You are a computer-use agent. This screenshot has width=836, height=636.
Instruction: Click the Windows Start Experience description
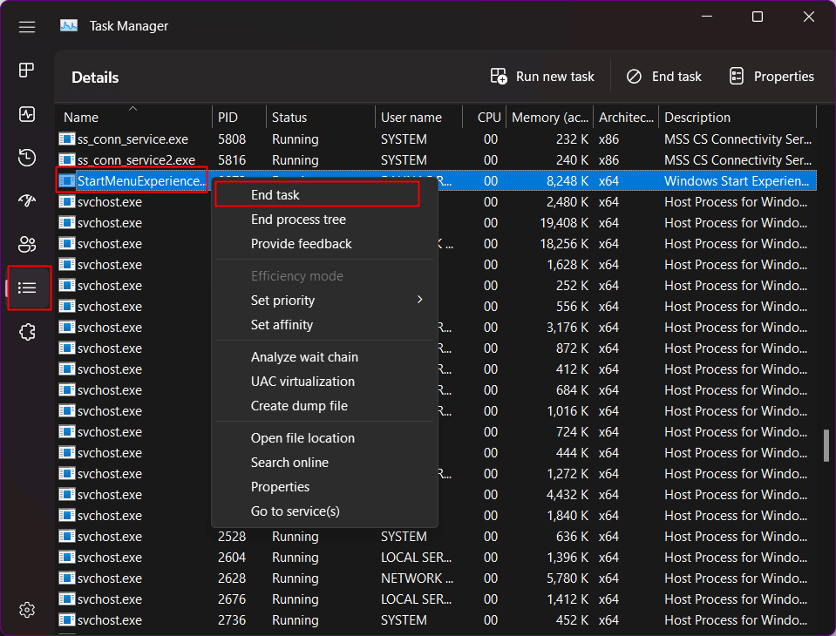737,181
